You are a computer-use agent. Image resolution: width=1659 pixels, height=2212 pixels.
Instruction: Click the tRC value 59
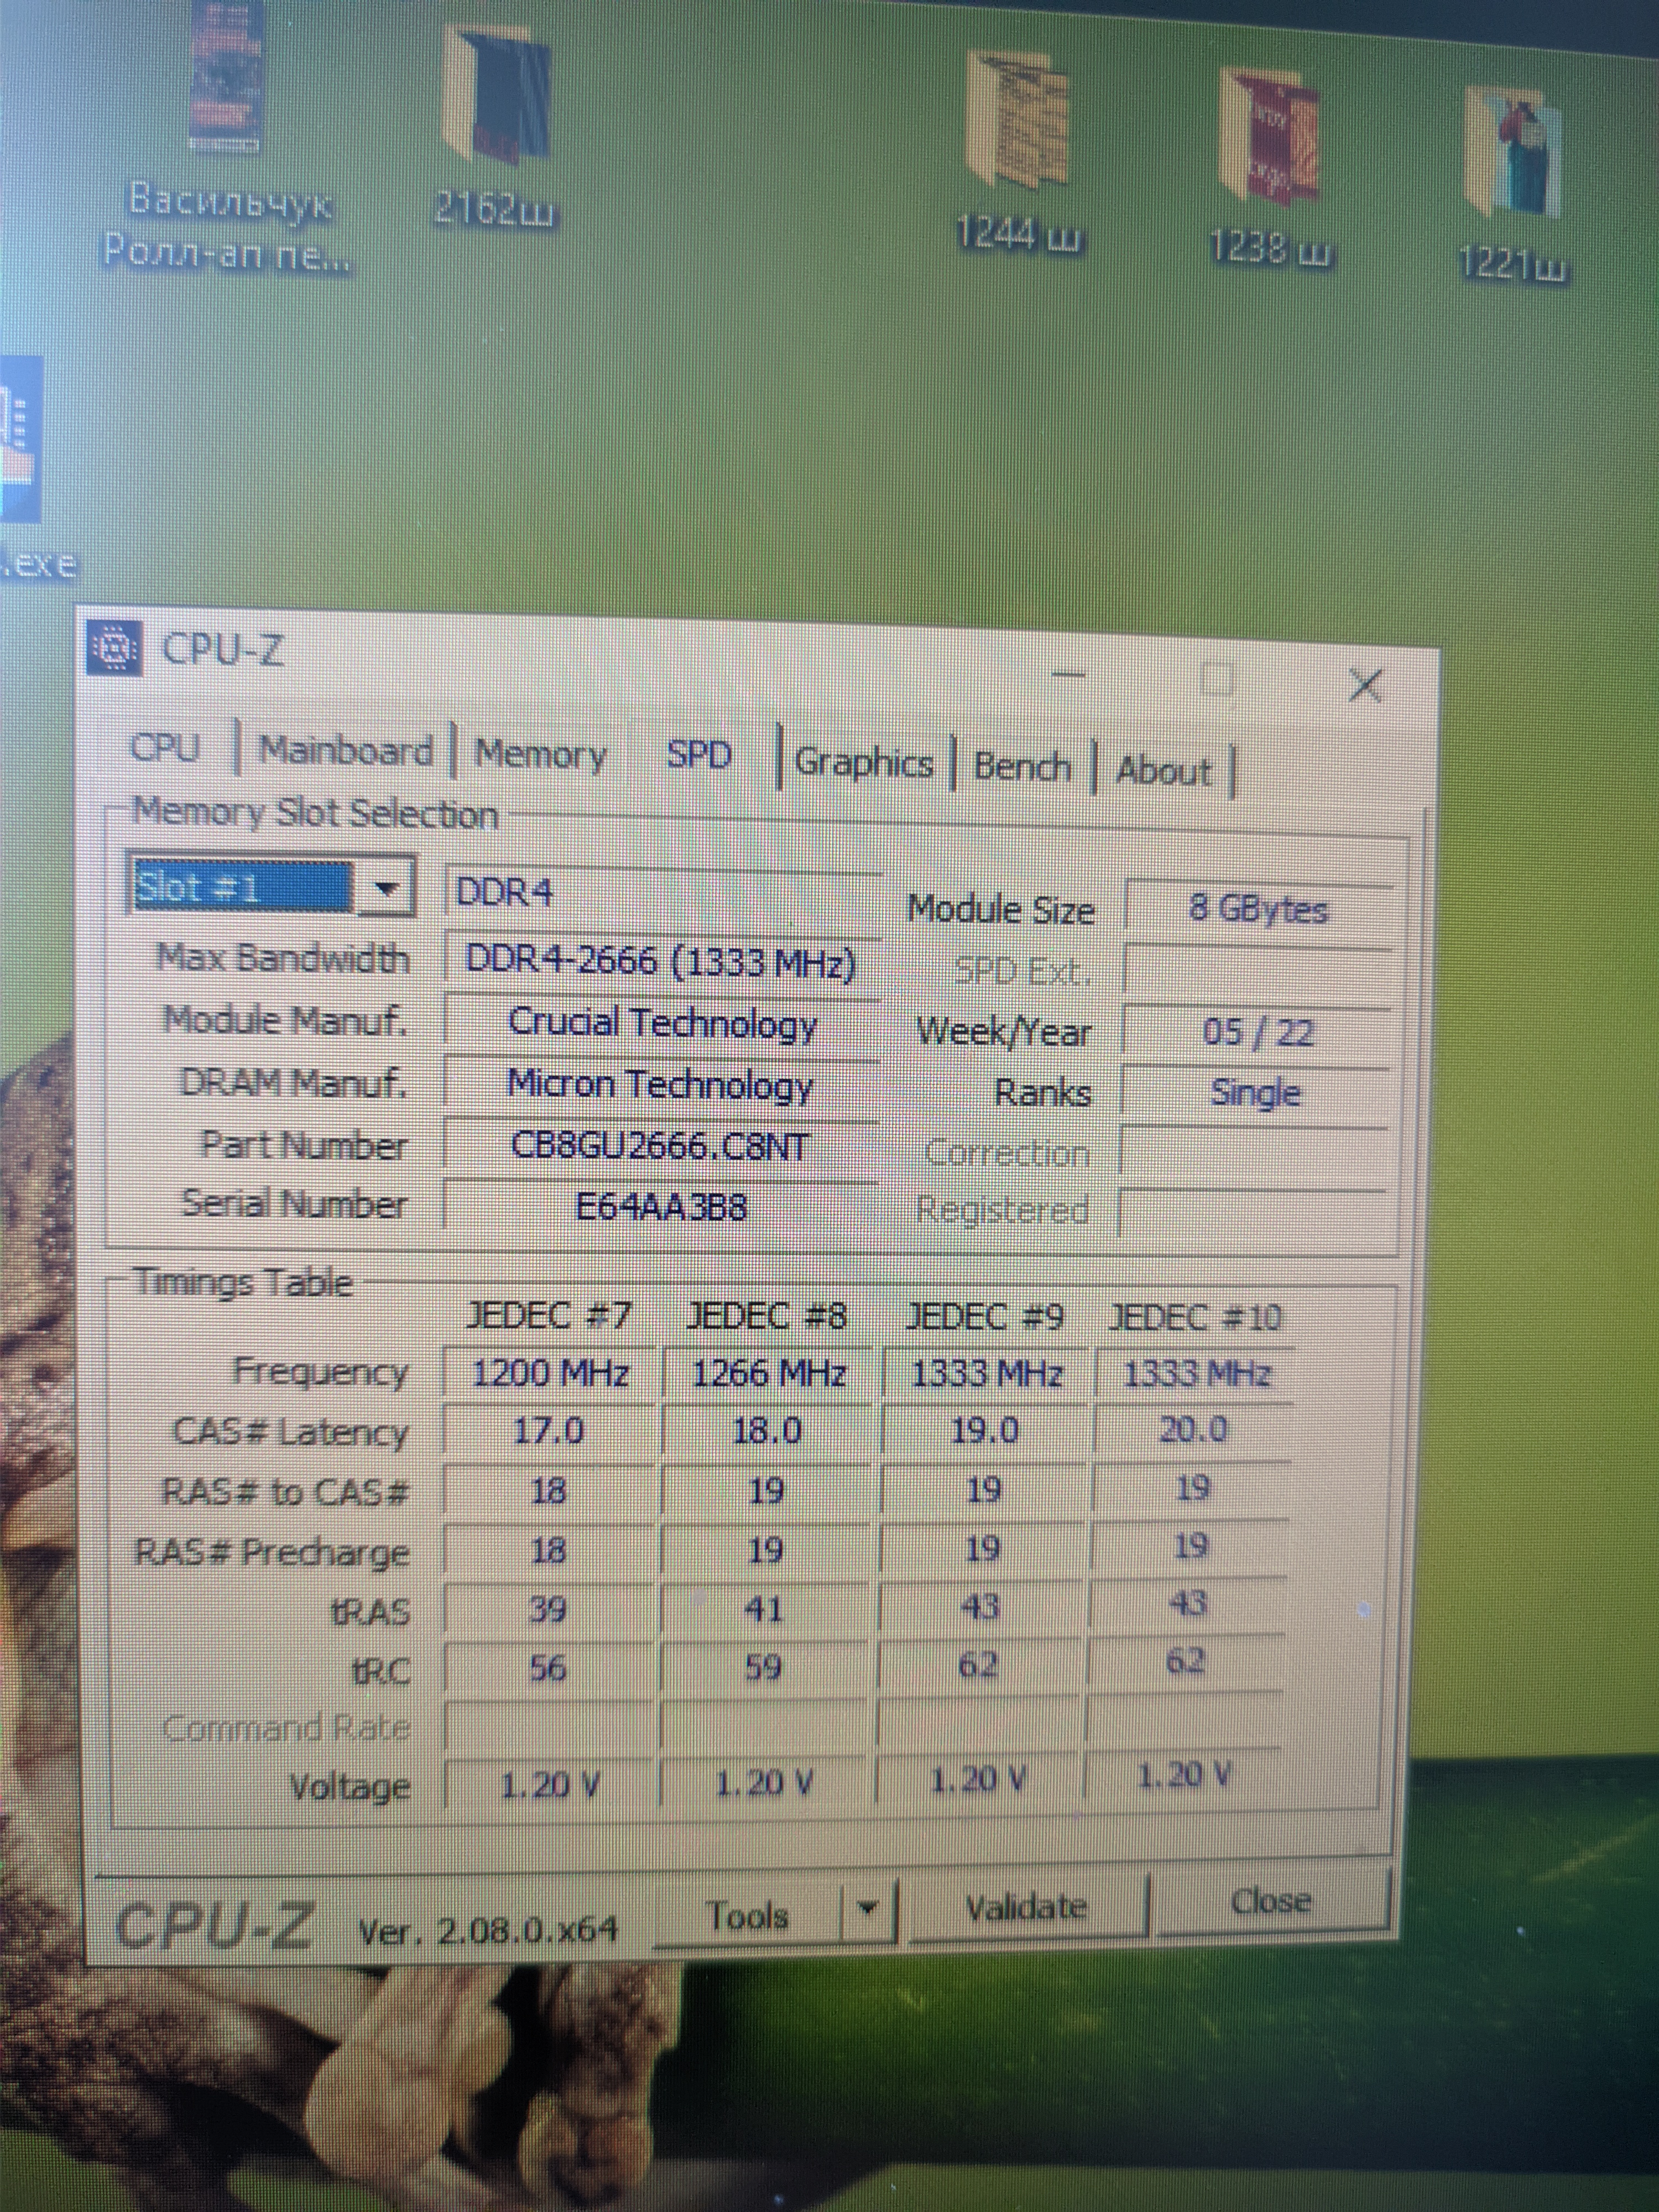tap(763, 1667)
